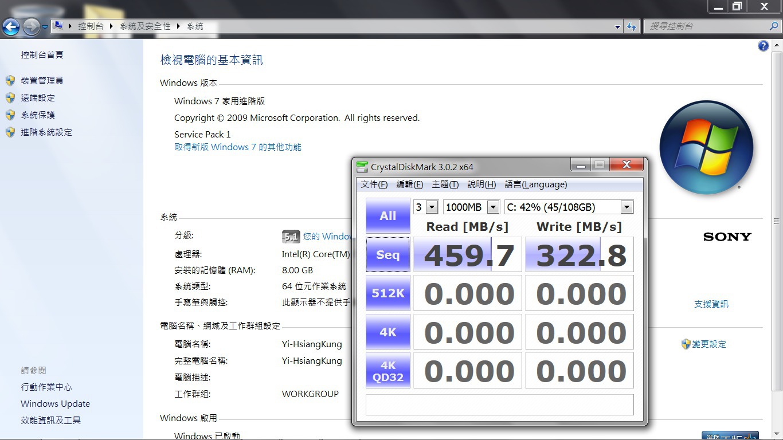
Task: Expand the breadcrumb arrow after 控制台
Action: 112,26
